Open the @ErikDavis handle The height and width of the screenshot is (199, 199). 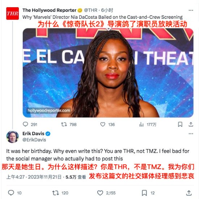click(x=34, y=140)
